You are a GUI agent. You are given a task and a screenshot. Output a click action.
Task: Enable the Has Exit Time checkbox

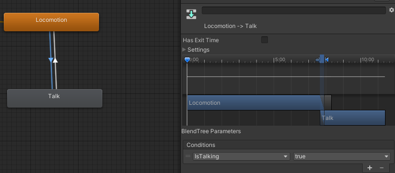(265, 40)
